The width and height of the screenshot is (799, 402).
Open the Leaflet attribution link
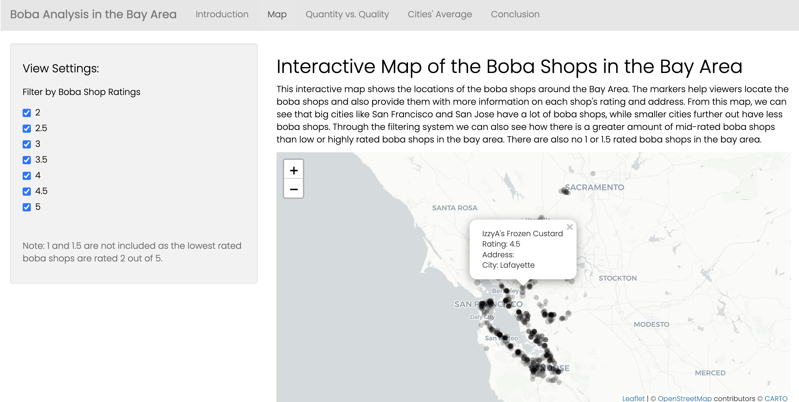[633, 398]
